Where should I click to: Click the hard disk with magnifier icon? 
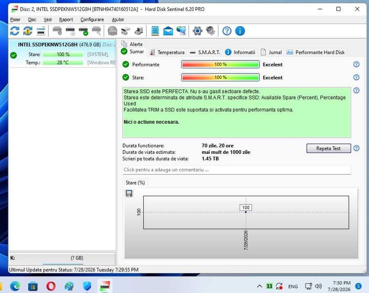[97, 31]
